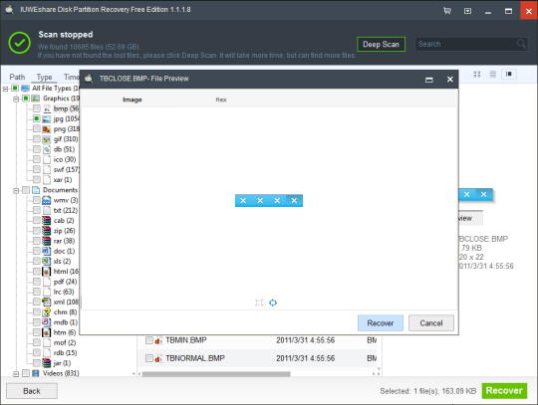Check the txt file type checkbox
The width and height of the screenshot is (538, 405).
tap(37, 210)
